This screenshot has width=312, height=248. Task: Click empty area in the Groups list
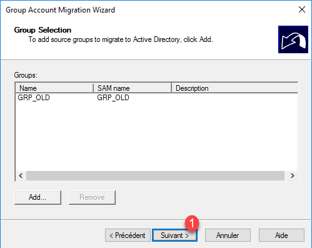[156, 136]
